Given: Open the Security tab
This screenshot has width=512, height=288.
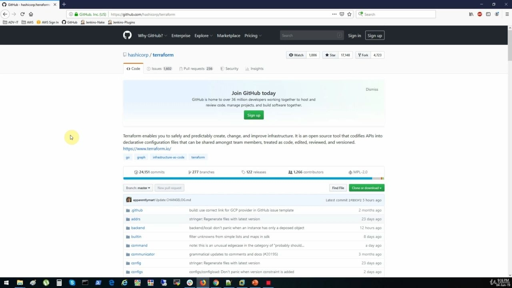Looking at the screenshot, I should click(229, 68).
